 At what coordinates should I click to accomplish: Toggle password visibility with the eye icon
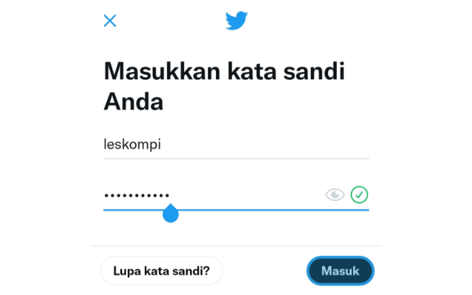pos(335,195)
